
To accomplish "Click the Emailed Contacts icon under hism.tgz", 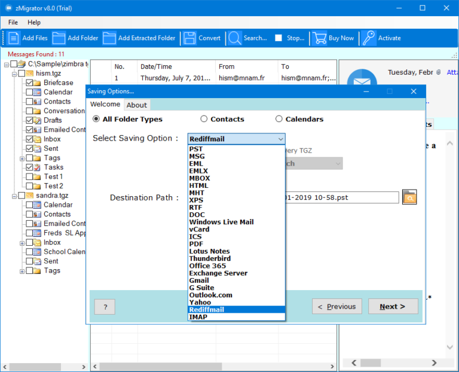I will (x=37, y=130).
